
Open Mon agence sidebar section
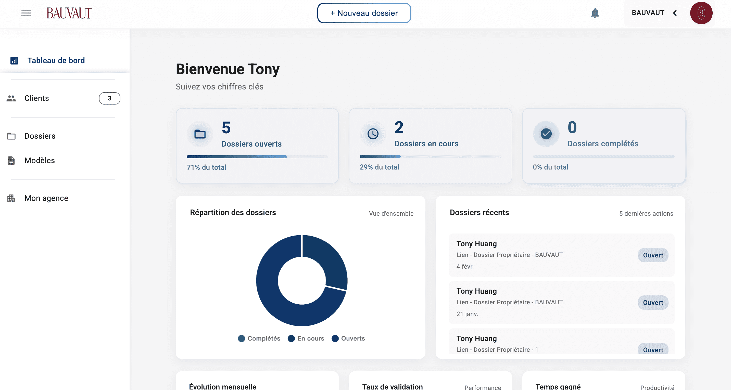tap(46, 198)
